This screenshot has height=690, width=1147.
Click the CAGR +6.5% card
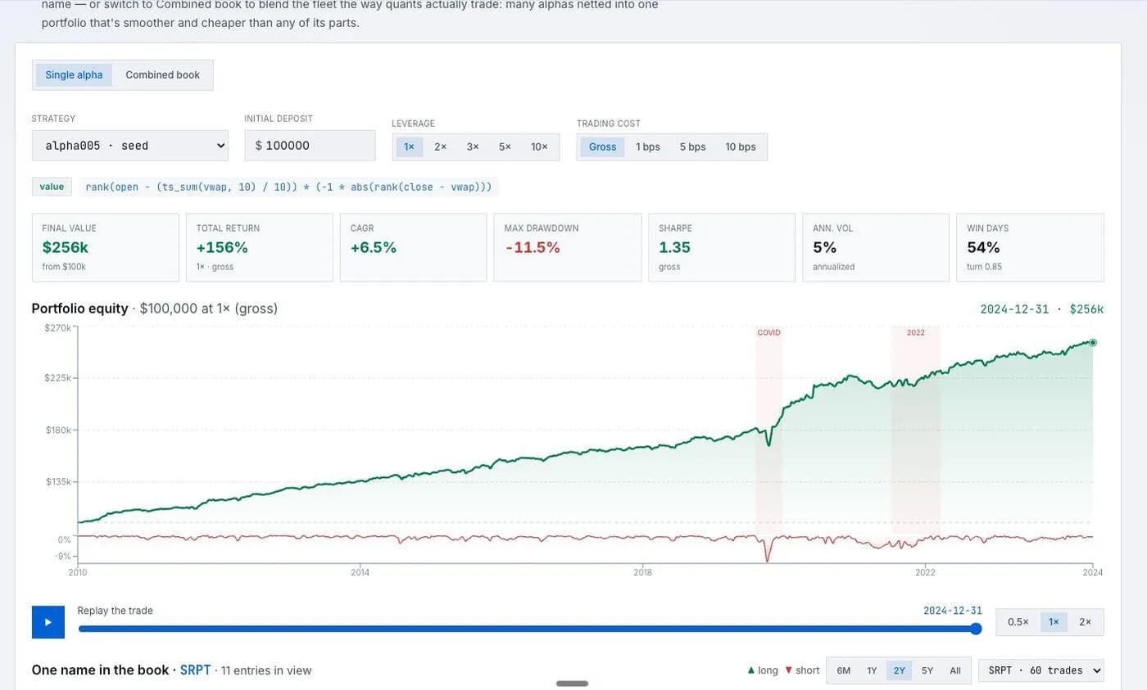tap(414, 247)
